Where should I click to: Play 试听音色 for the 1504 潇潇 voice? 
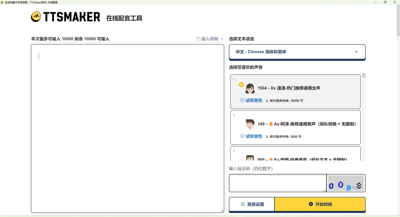click(x=251, y=100)
